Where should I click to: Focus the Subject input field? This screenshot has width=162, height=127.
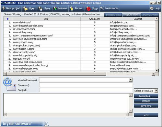[86, 90]
